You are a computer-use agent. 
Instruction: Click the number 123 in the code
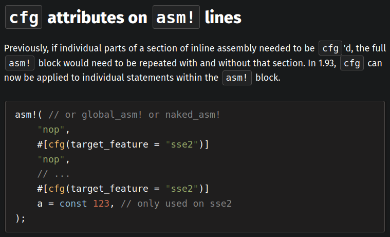pyautogui.click(x=101, y=204)
